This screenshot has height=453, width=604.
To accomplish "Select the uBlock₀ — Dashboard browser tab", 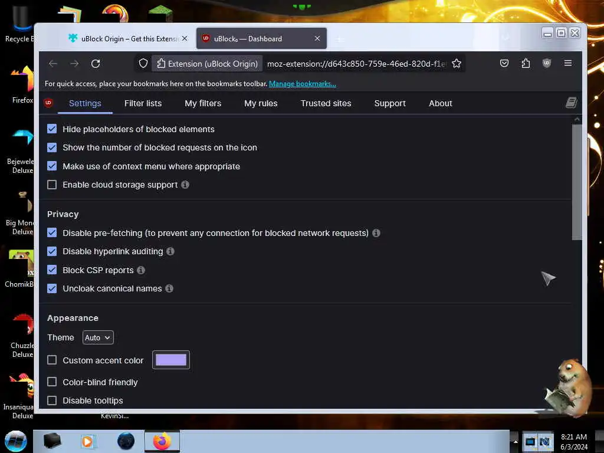I will pyautogui.click(x=261, y=38).
